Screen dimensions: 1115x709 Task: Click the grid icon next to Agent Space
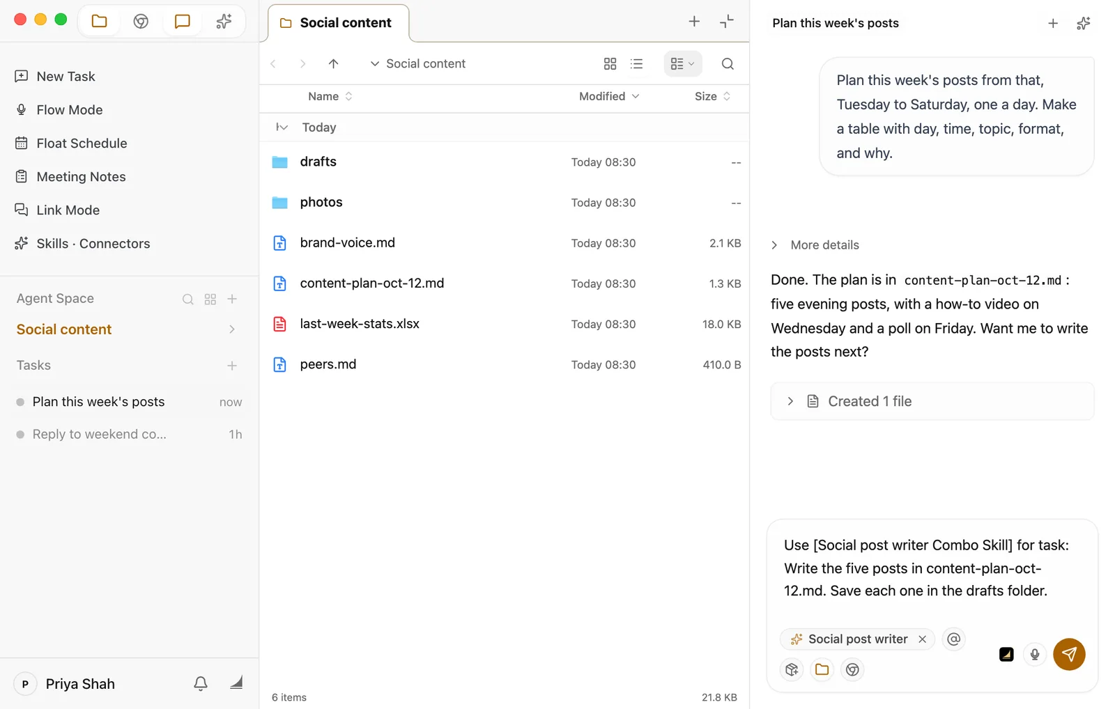210,299
